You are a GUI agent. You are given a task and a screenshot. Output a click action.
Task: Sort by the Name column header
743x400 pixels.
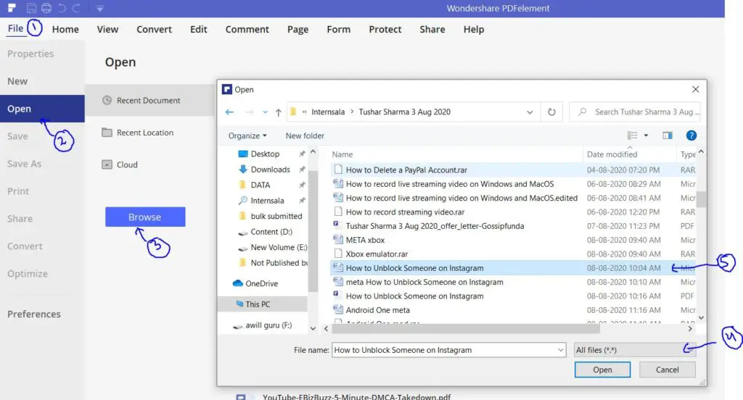342,154
